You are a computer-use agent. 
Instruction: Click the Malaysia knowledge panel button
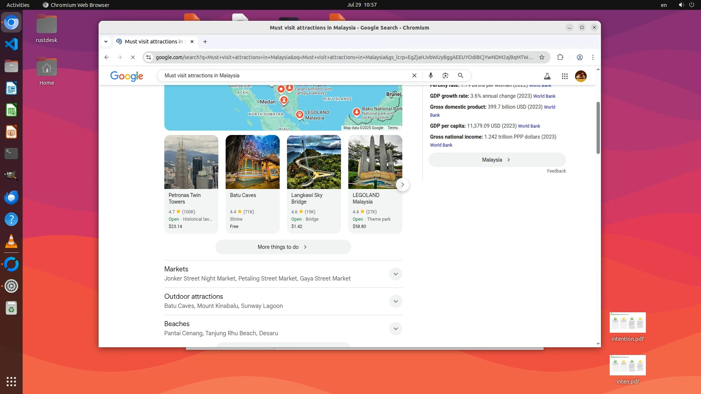tap(497, 160)
